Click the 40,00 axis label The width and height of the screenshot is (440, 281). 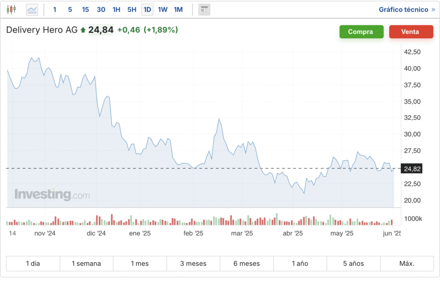coord(412,68)
